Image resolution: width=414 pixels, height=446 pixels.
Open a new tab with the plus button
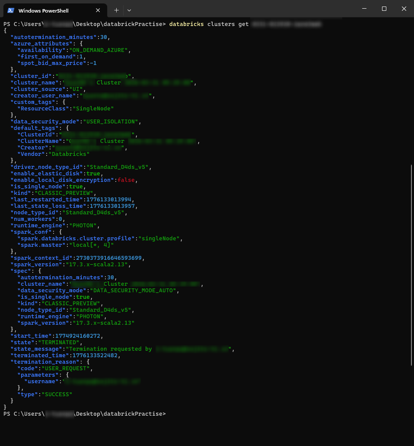click(x=116, y=10)
